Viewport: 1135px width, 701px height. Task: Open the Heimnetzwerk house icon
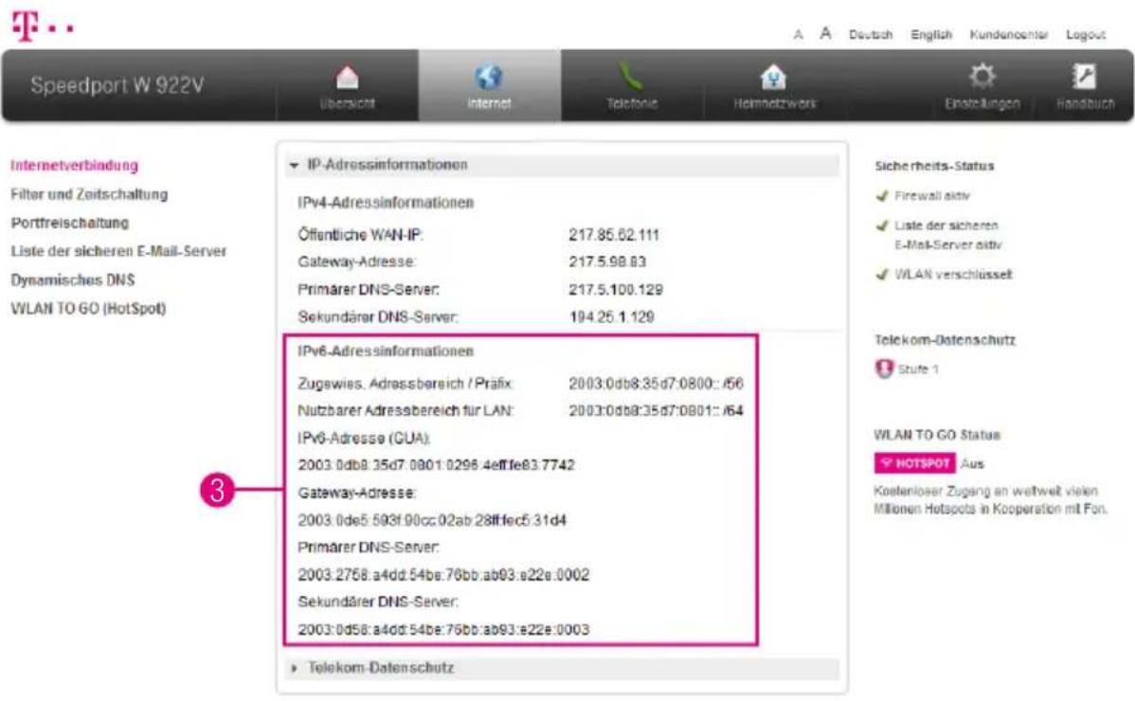click(x=773, y=77)
